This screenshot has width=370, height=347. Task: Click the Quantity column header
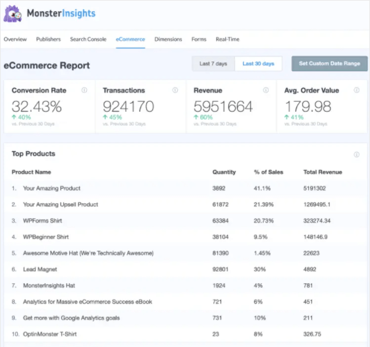[224, 172]
